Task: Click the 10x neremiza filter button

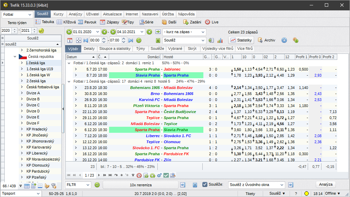Action: [141, 185]
